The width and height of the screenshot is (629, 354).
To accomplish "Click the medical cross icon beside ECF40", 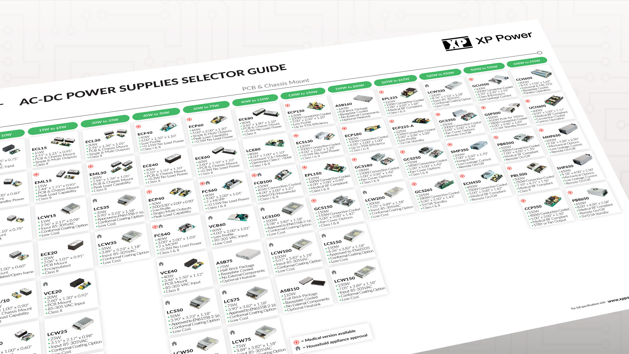I will [x=138, y=127].
